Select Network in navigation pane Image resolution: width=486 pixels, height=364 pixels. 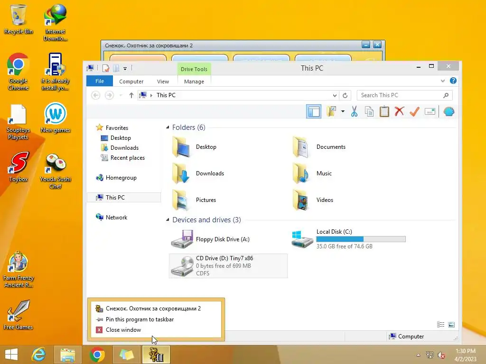(x=116, y=217)
